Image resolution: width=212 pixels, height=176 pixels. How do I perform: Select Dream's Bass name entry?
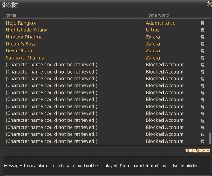21,44
